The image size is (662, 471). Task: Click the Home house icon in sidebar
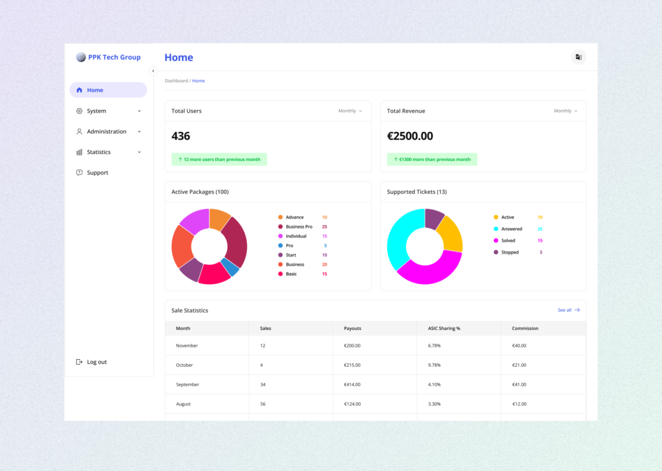tap(80, 90)
